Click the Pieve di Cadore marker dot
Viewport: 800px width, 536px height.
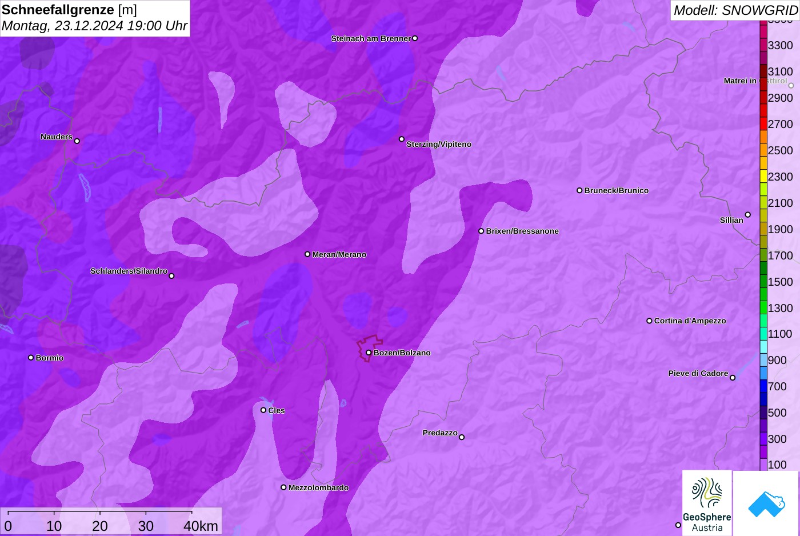(x=733, y=378)
